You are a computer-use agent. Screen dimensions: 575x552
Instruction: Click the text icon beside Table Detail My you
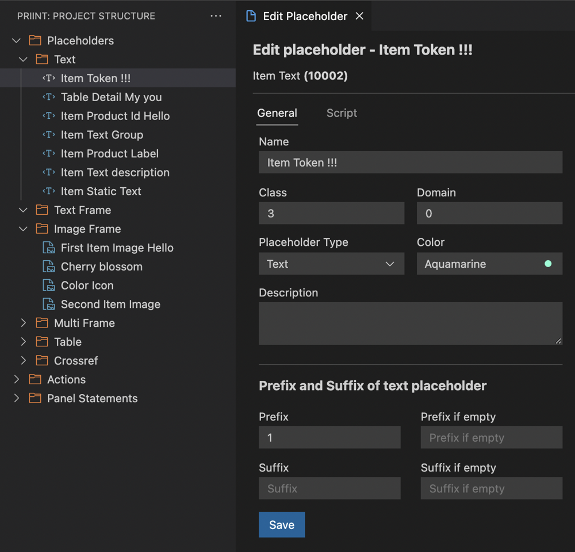(49, 97)
